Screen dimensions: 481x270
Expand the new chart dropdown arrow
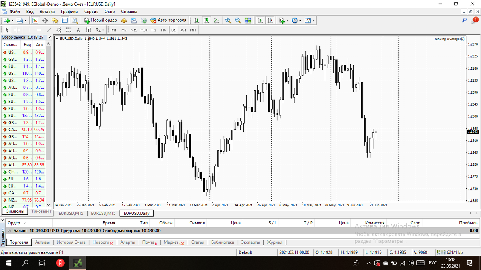pyautogui.click(x=13, y=20)
